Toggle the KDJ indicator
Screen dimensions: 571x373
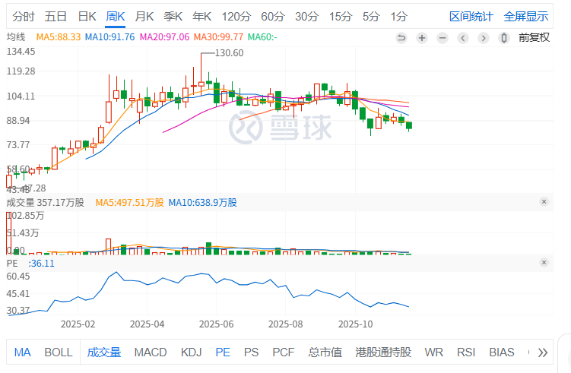191,352
